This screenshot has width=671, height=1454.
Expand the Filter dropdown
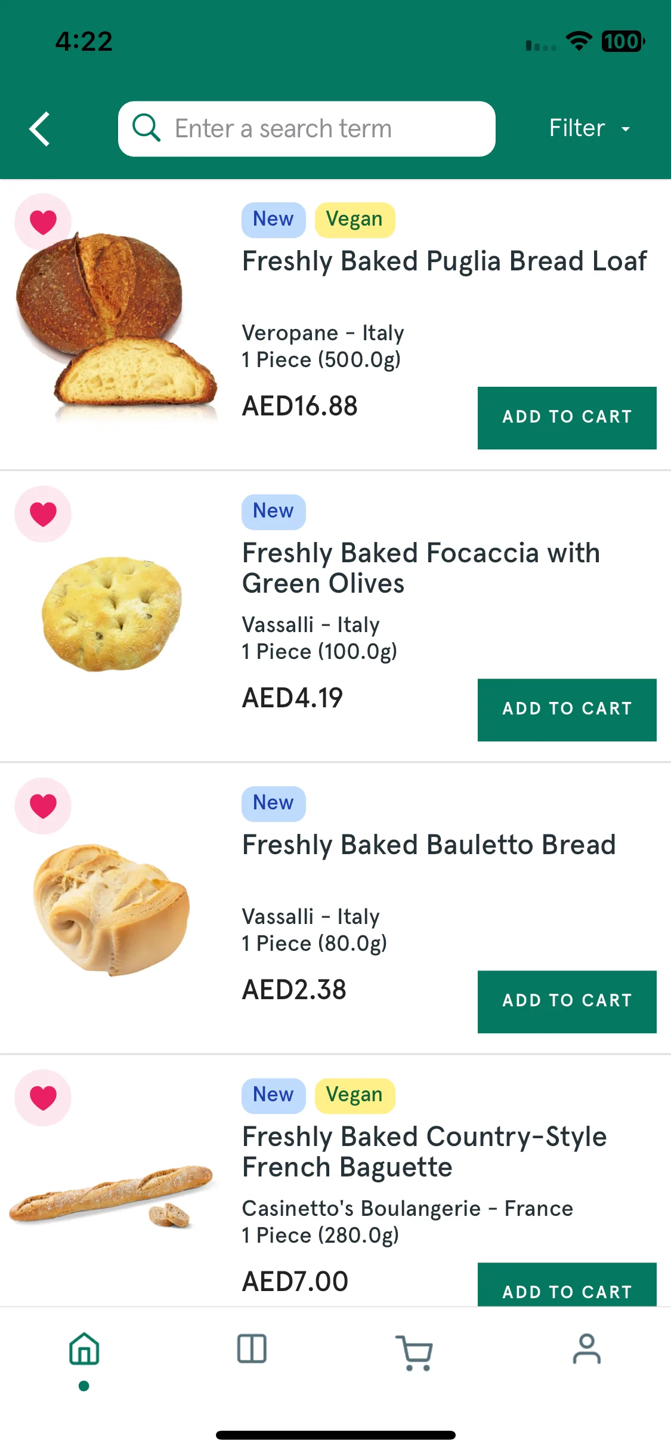pos(589,128)
